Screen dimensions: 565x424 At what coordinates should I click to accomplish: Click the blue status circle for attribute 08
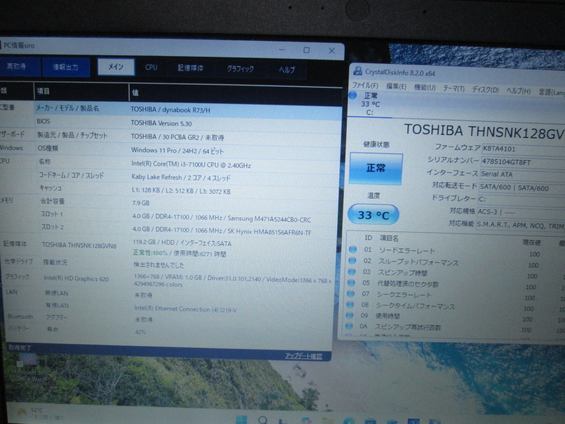pos(350,305)
